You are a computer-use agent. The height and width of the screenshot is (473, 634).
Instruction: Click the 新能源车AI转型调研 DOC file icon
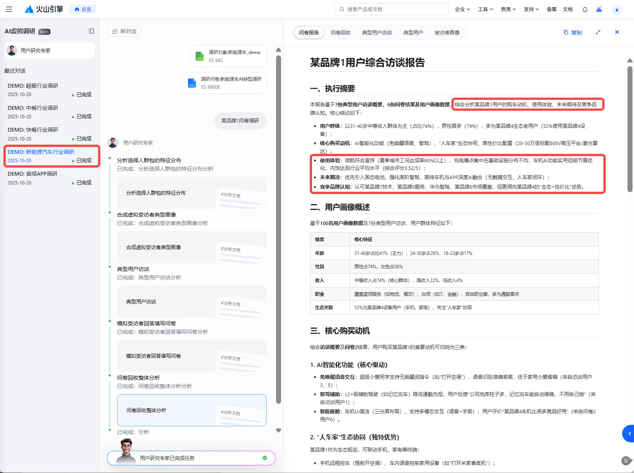[192, 83]
